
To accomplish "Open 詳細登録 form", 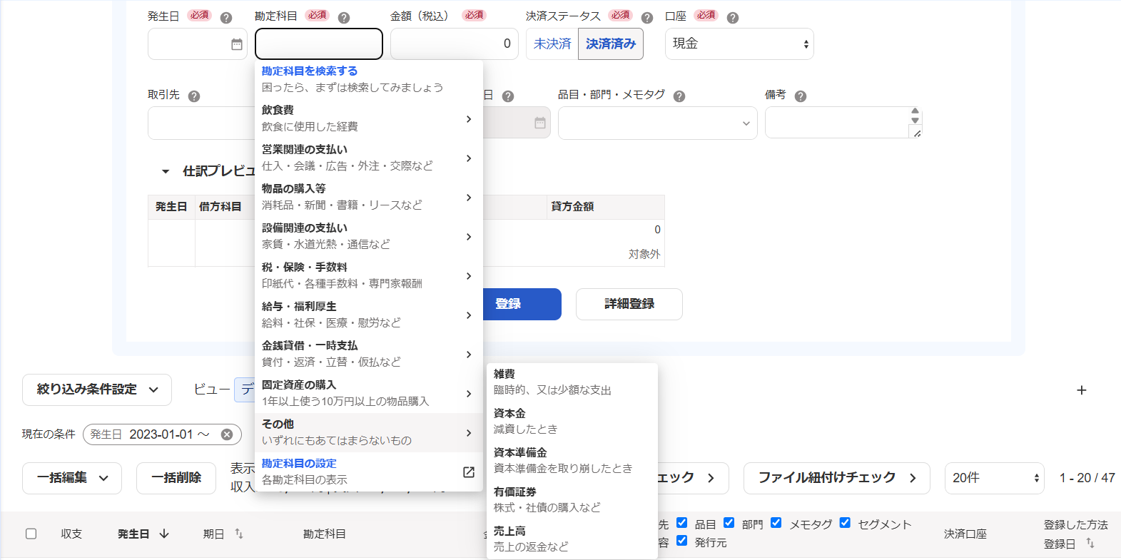I will (629, 304).
